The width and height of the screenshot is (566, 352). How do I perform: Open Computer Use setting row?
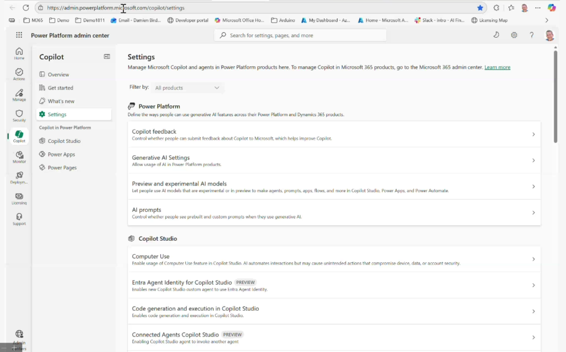pyautogui.click(x=334, y=259)
